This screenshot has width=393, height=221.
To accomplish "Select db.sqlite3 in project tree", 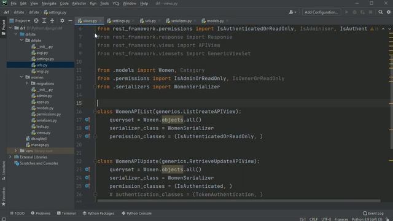I will [x=39, y=139].
